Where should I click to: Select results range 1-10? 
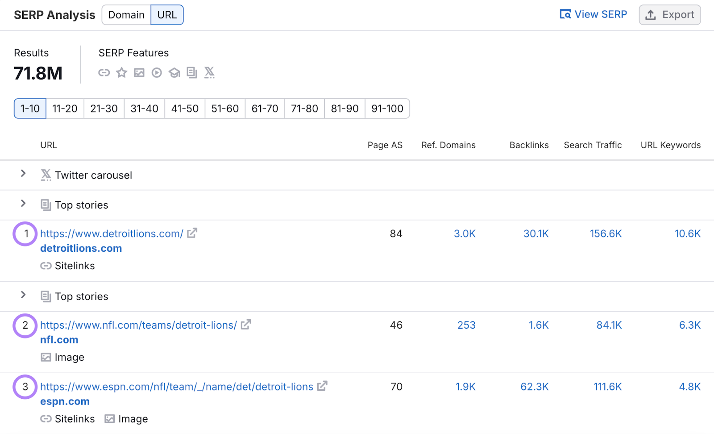coord(30,108)
